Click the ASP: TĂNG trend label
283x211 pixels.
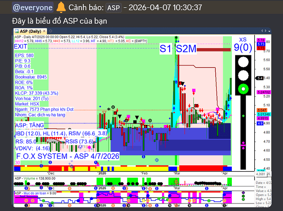[x=30, y=125]
